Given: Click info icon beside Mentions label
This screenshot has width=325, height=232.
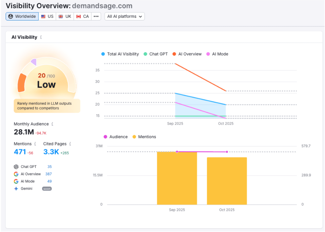Looking at the screenshot, I should (x=35, y=144).
